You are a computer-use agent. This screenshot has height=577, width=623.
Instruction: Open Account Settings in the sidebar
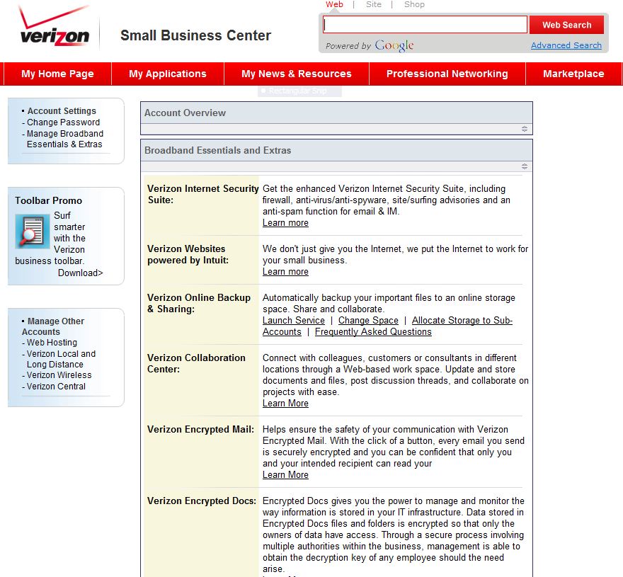[x=62, y=111]
